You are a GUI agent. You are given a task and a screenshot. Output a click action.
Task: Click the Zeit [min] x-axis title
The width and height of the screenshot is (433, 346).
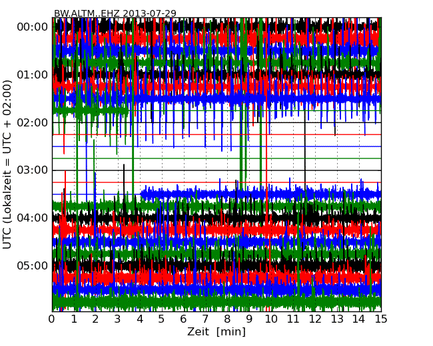(217, 331)
